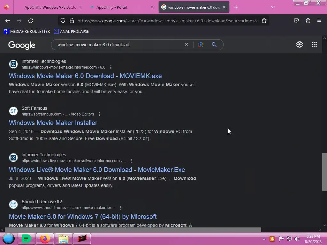Show hidden system tray icons

click(264, 239)
